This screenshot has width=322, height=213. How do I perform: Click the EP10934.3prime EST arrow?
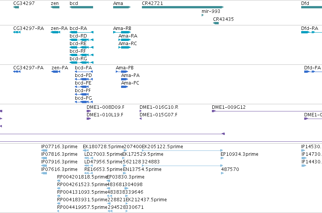pos(222,158)
